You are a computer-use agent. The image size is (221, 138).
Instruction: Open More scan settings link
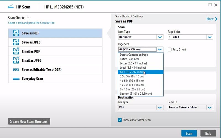[210, 19]
